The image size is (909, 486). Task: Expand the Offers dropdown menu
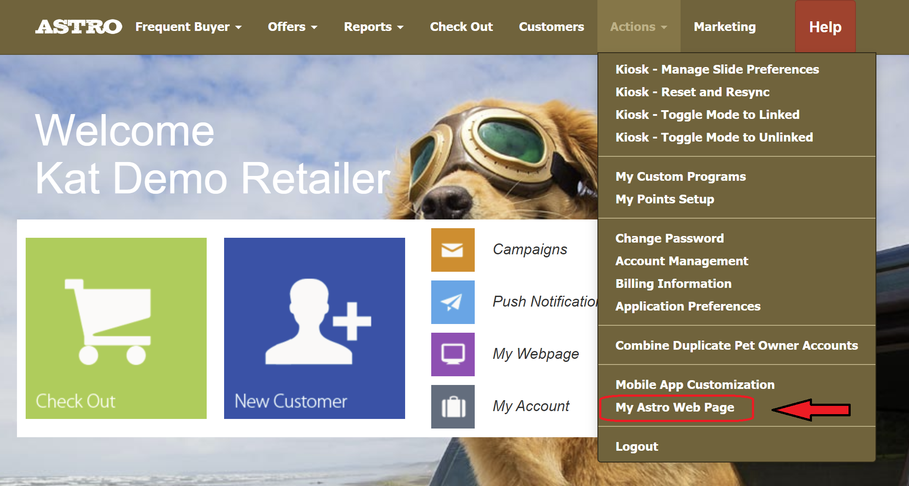[292, 27]
